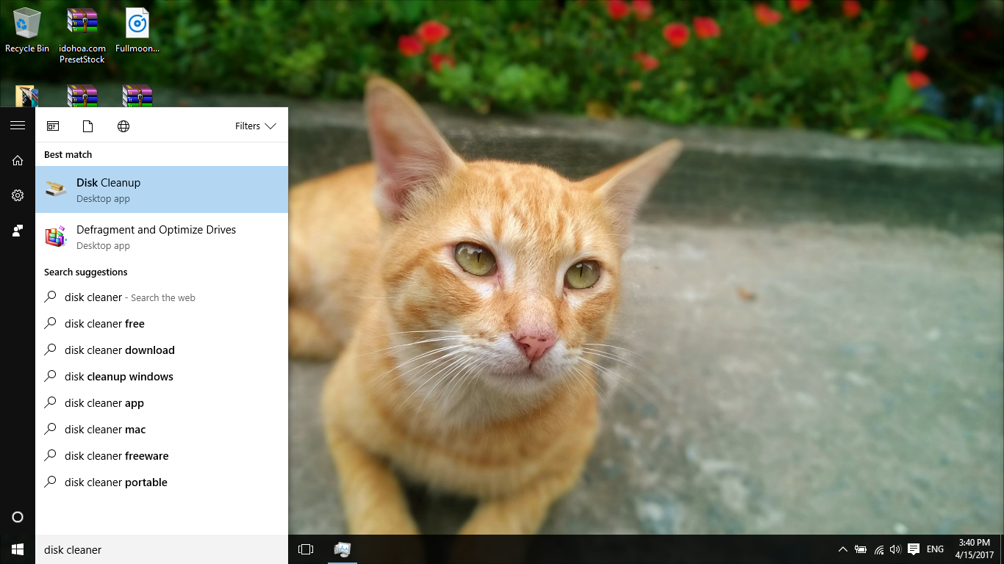Check Wi-Fi status in the tray
The height and width of the screenshot is (564, 1004).
(878, 549)
